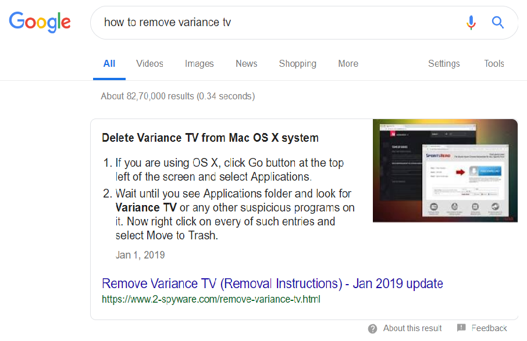Switch to the Videos tab
527x341 pixels.
[149, 64]
